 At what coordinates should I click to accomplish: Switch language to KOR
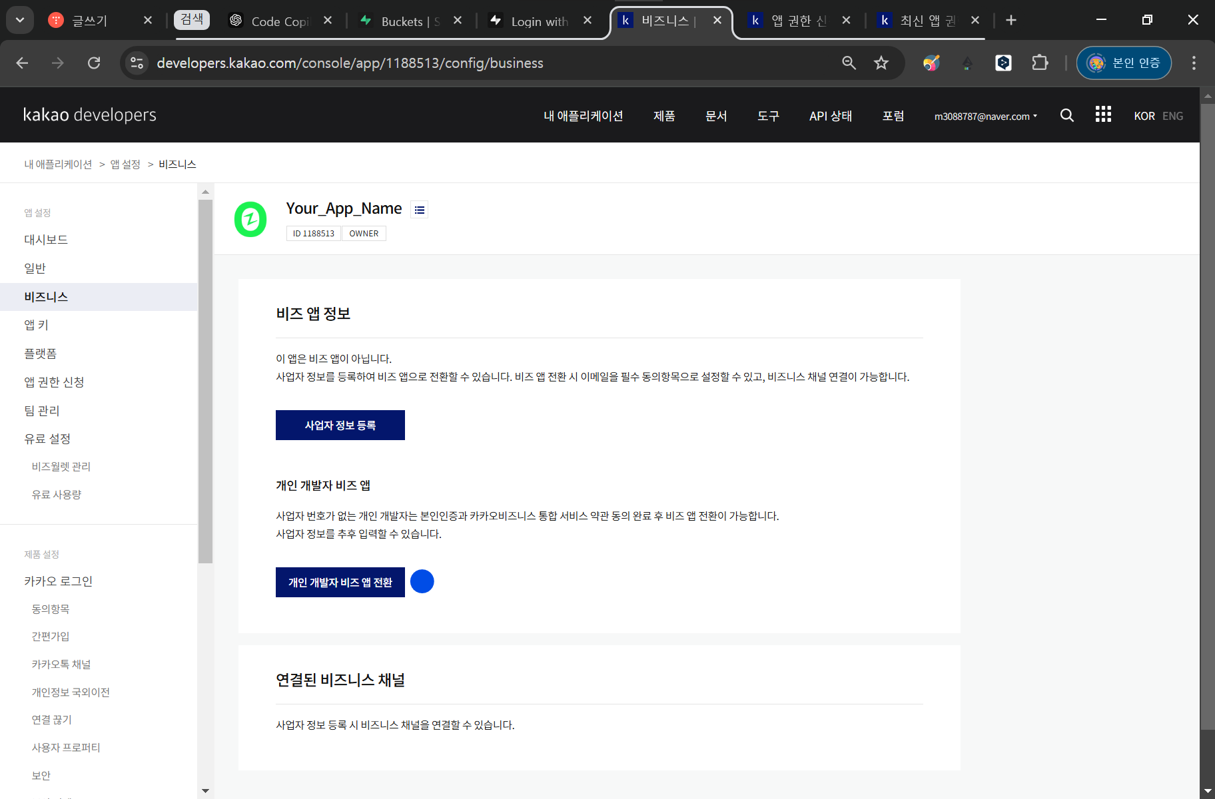(1144, 116)
